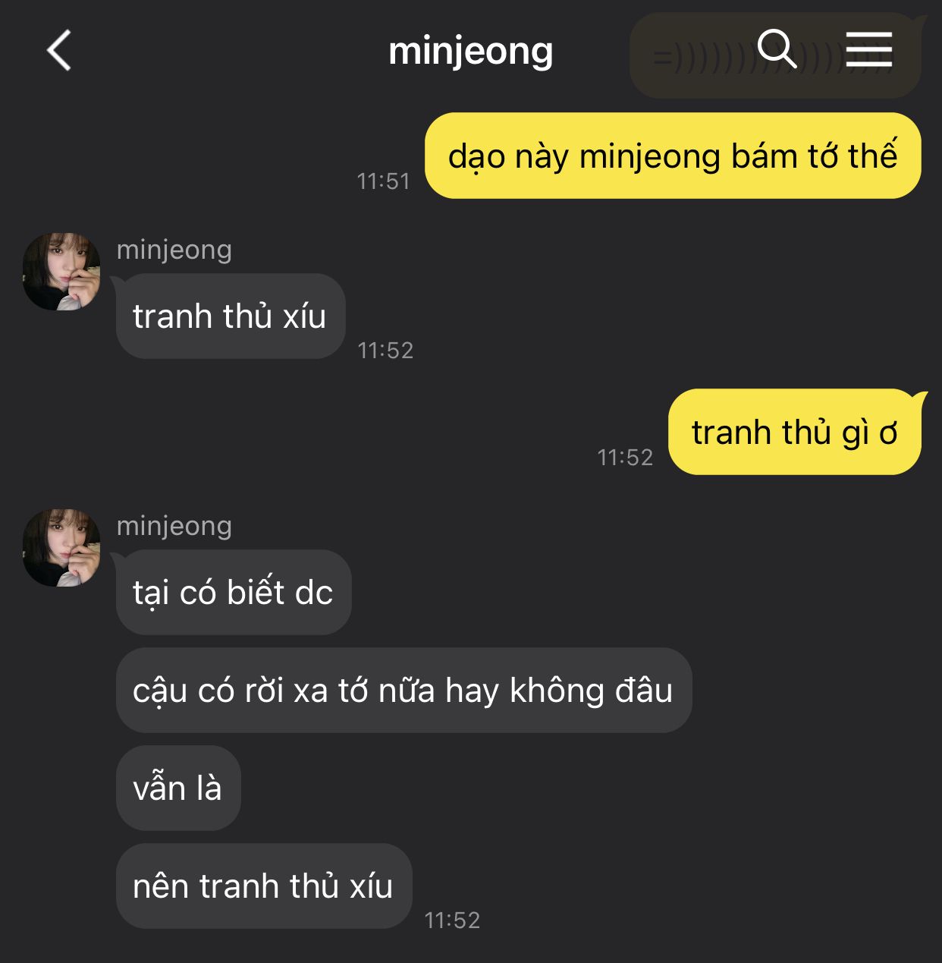Tap the 11:51 timestamp

click(x=384, y=181)
